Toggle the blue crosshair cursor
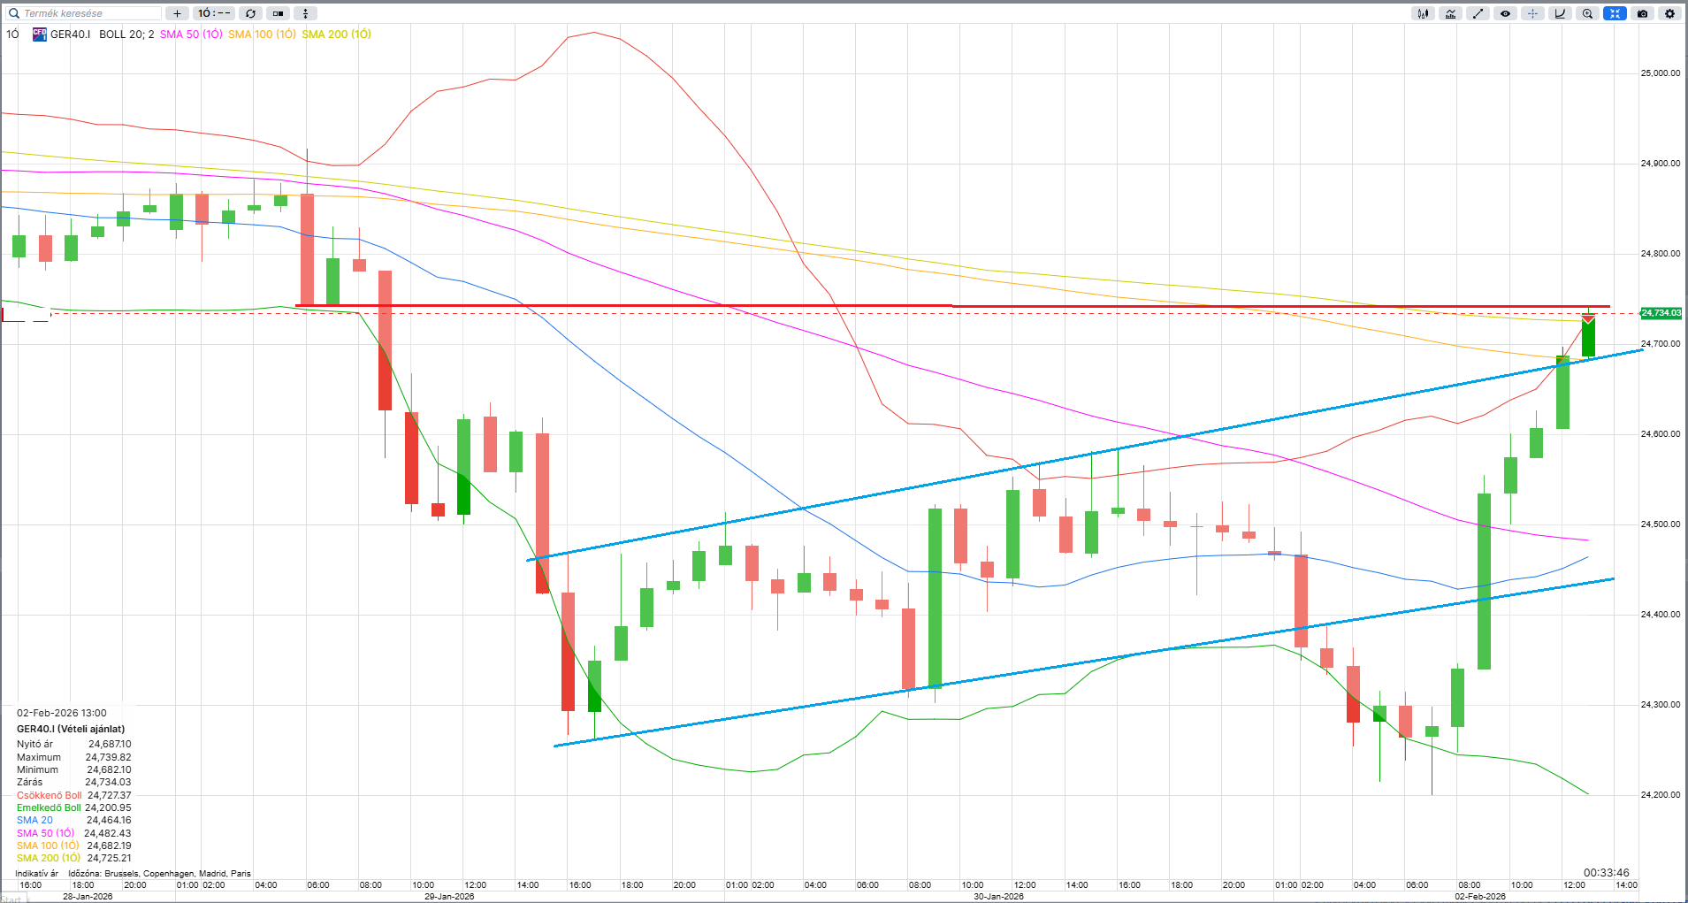The width and height of the screenshot is (1688, 903). [1532, 13]
